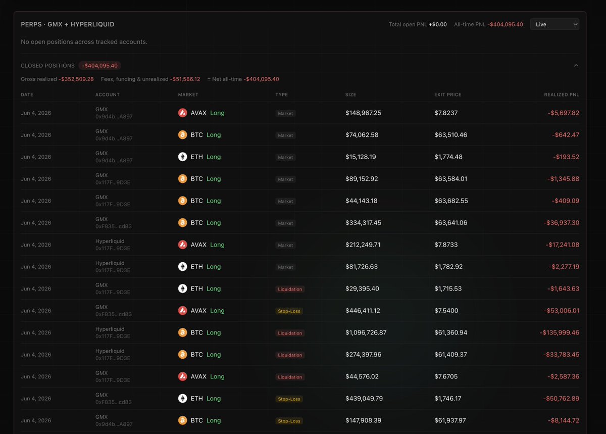Click the Liquidation tag in the $29,395.40 row
Image resolution: width=606 pixels, height=434 pixels.
[x=290, y=290]
